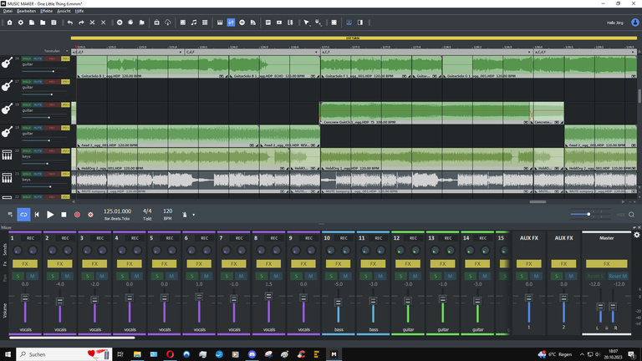Open the metronome dropdown arrow

tap(193, 215)
